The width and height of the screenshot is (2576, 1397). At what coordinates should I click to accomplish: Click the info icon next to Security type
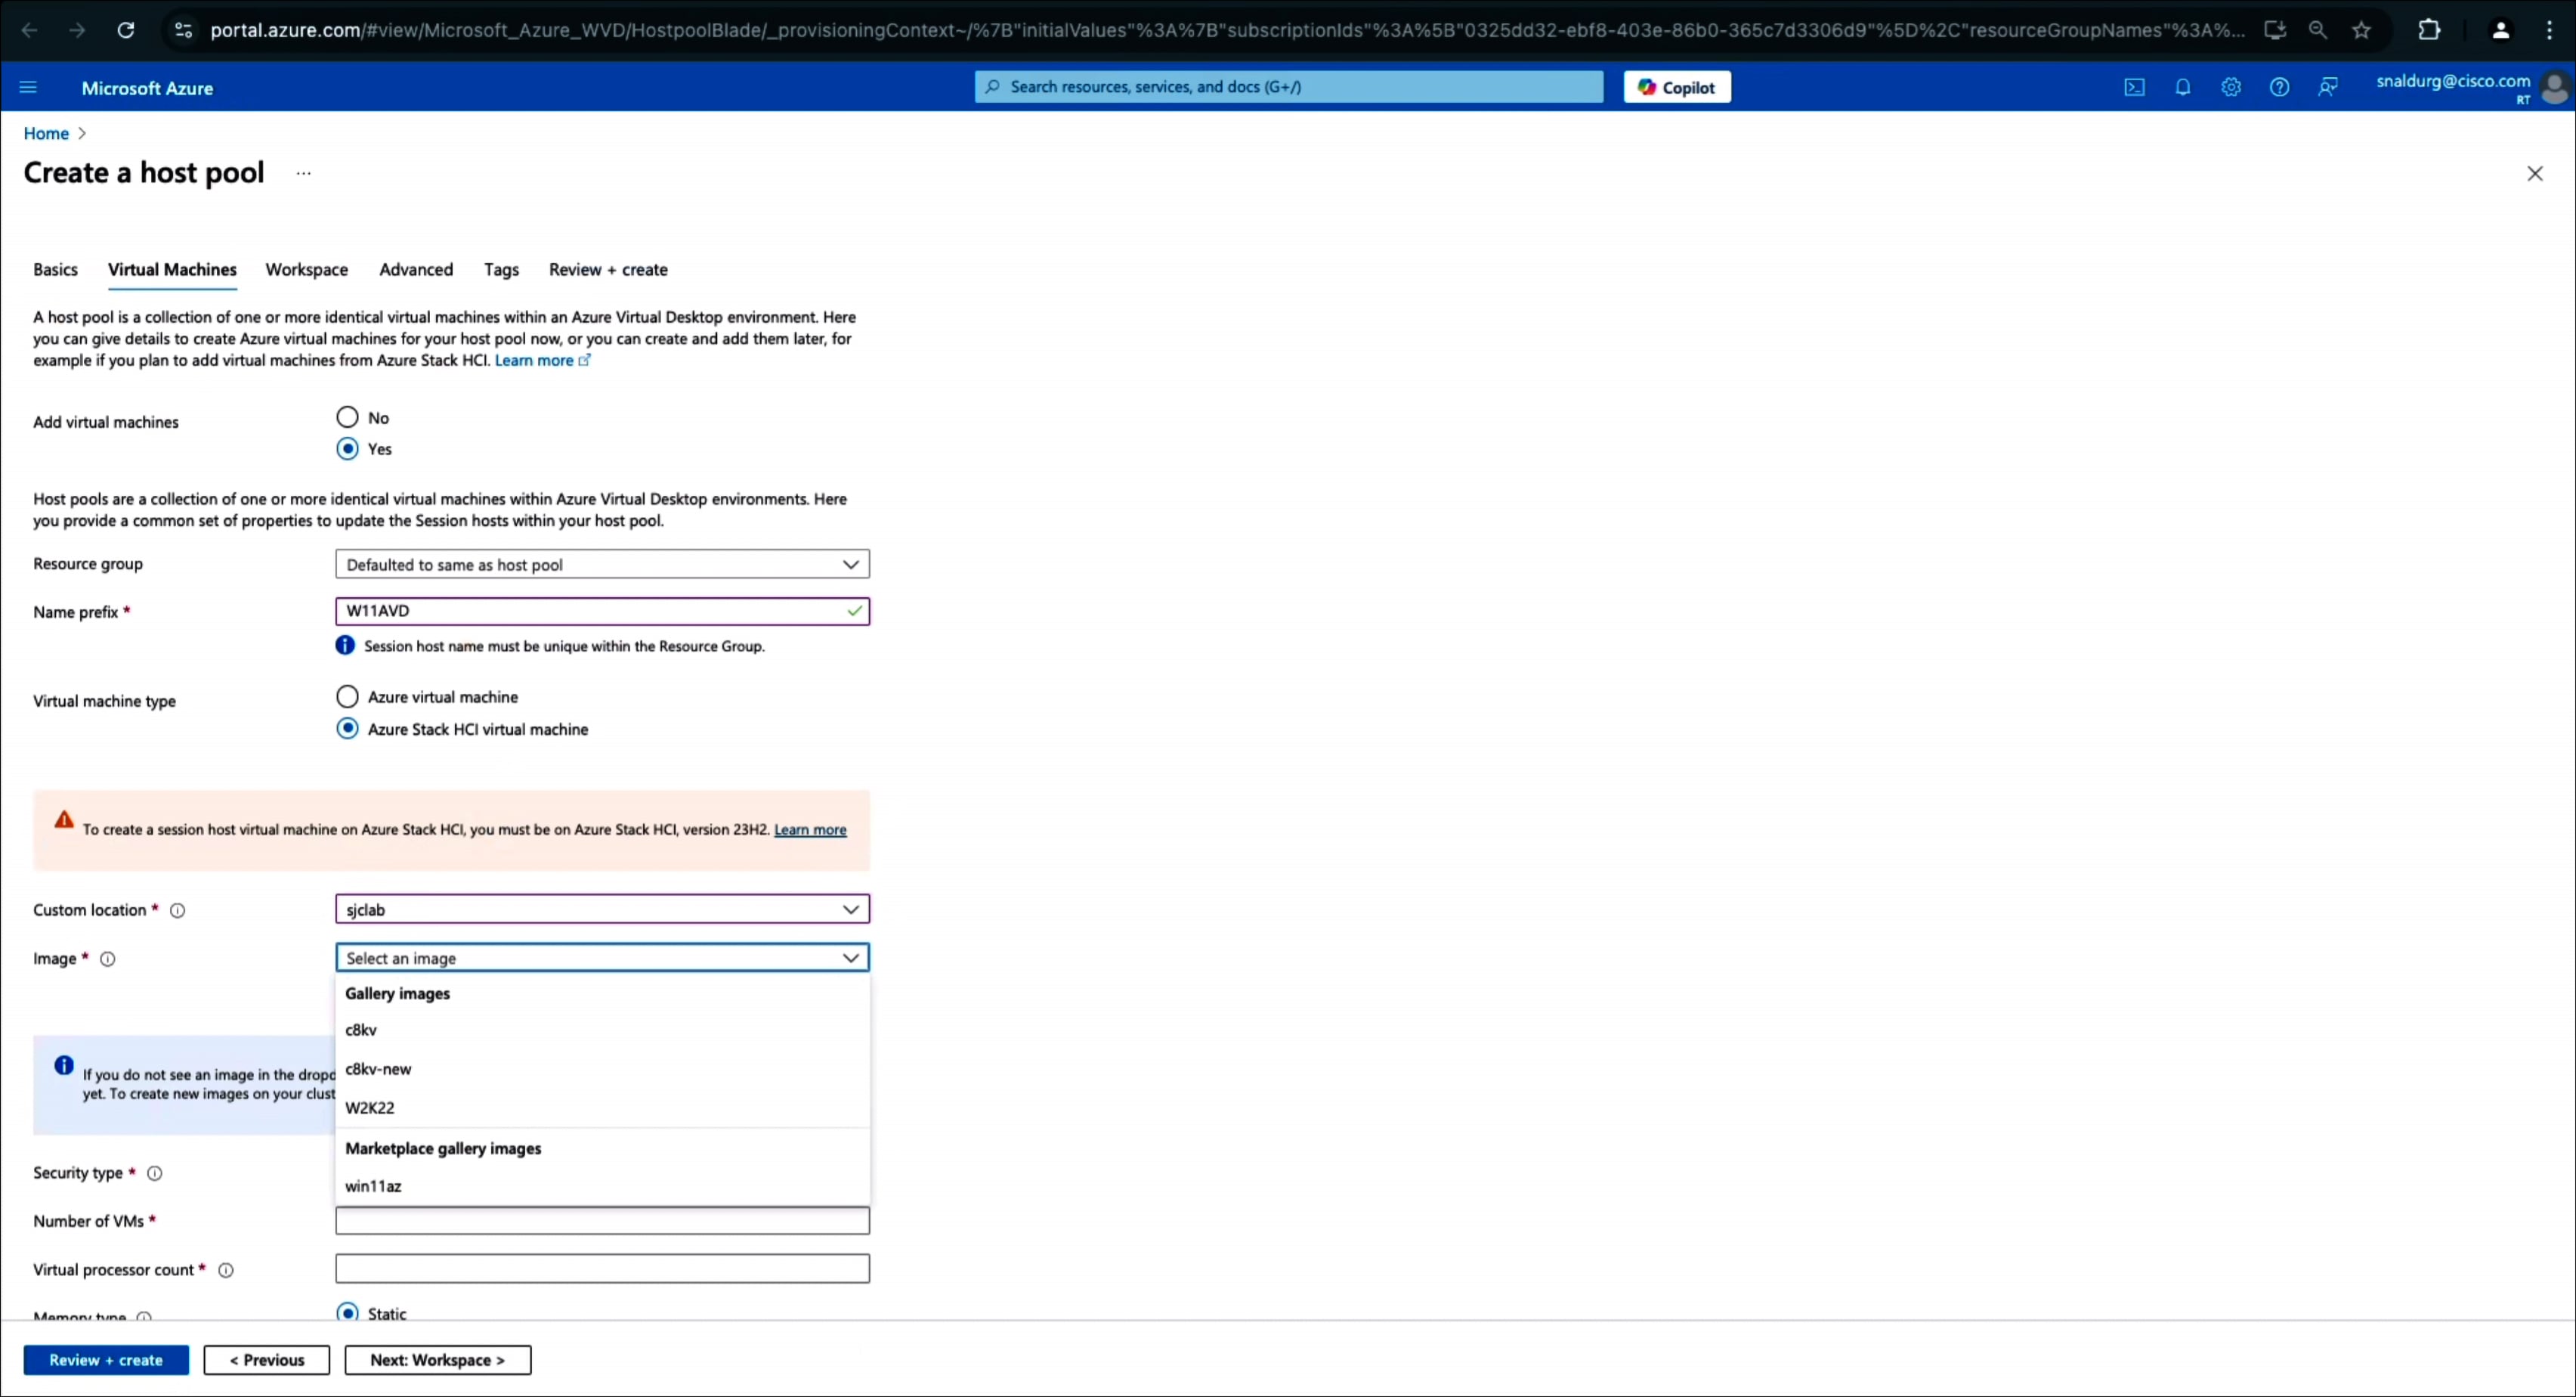(x=155, y=1172)
